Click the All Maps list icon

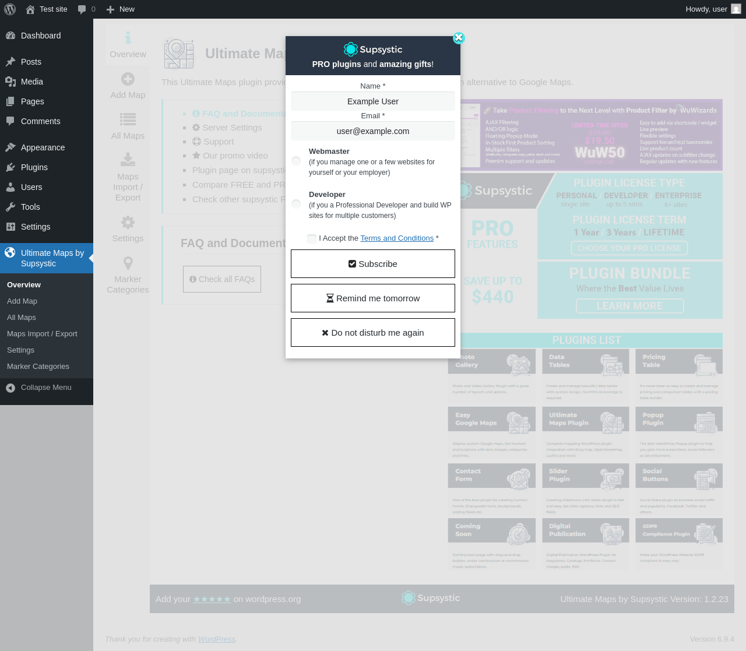click(128, 119)
